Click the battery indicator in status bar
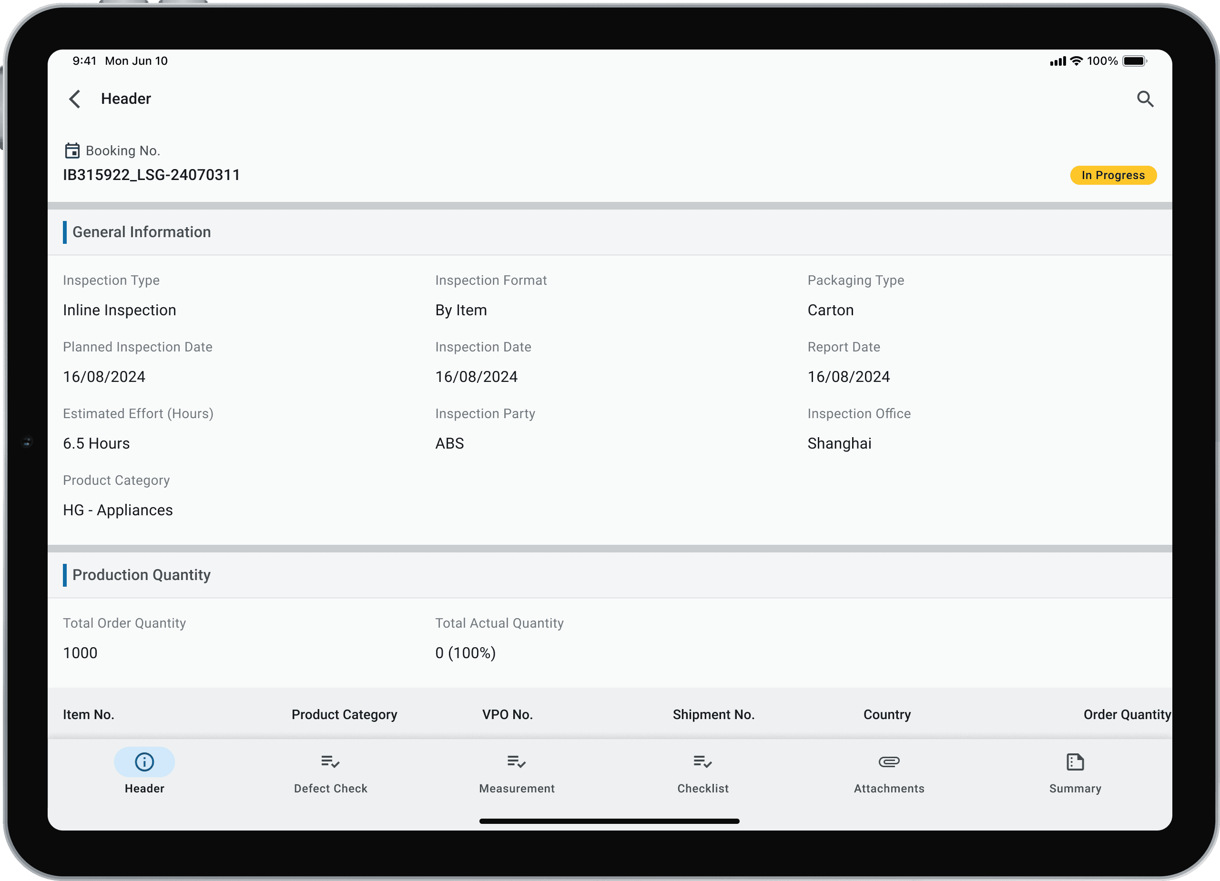The image size is (1220, 881). click(x=1134, y=61)
